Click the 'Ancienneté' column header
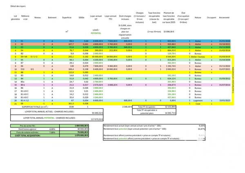Viewport: 245px width, 173px height. click(224, 18)
